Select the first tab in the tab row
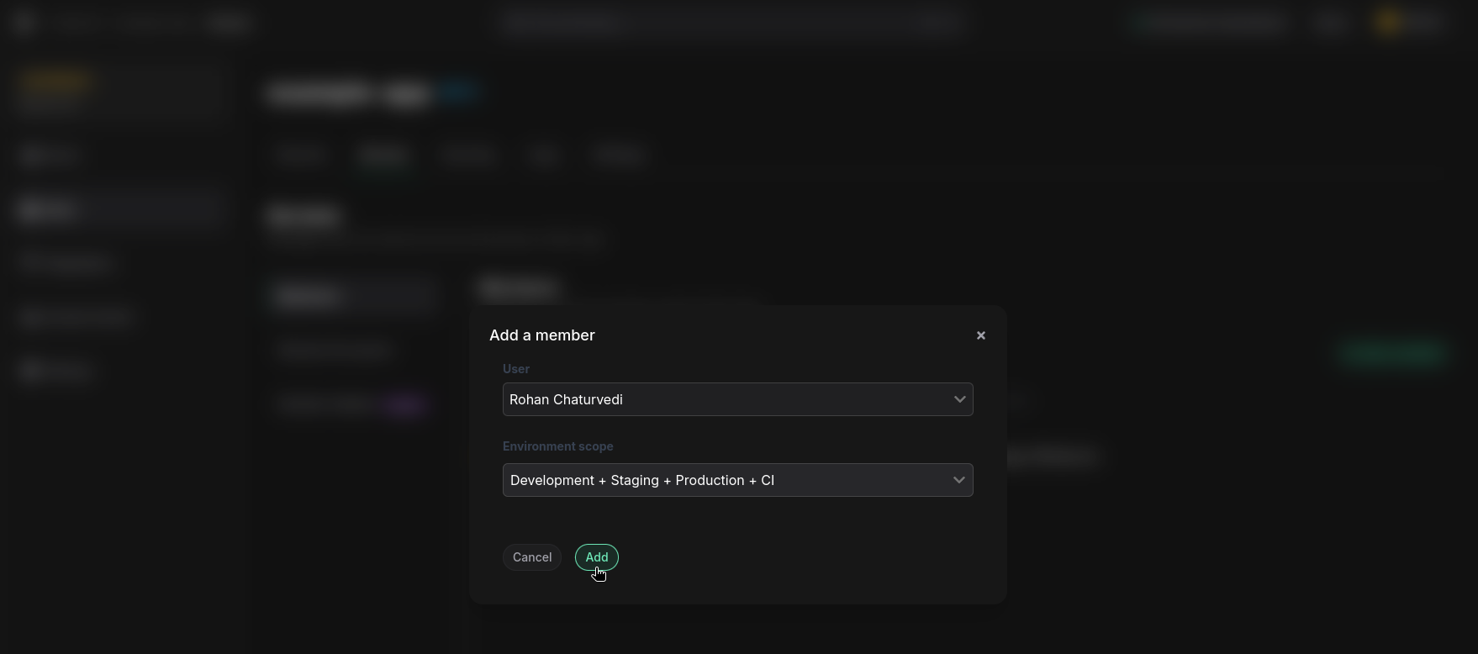The image size is (1478, 654). pyautogui.click(x=300, y=155)
